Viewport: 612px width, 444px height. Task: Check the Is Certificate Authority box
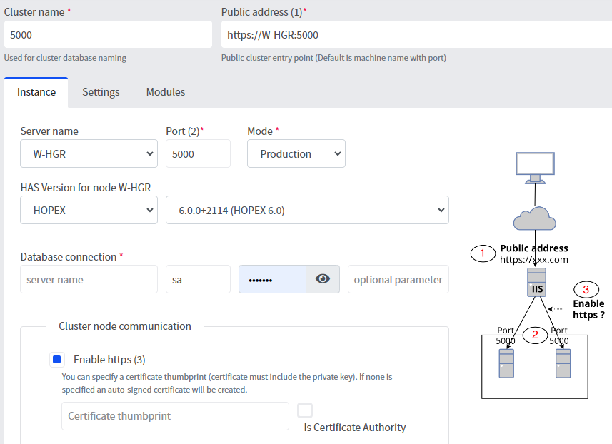coord(305,410)
